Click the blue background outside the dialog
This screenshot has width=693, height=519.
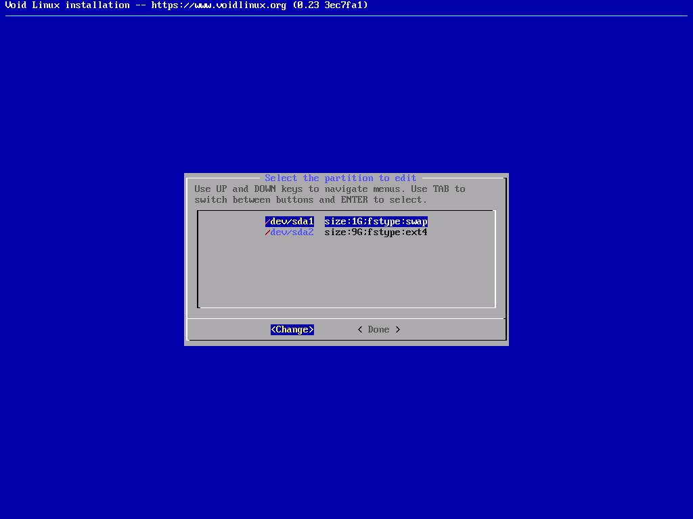[x=102, y=270]
